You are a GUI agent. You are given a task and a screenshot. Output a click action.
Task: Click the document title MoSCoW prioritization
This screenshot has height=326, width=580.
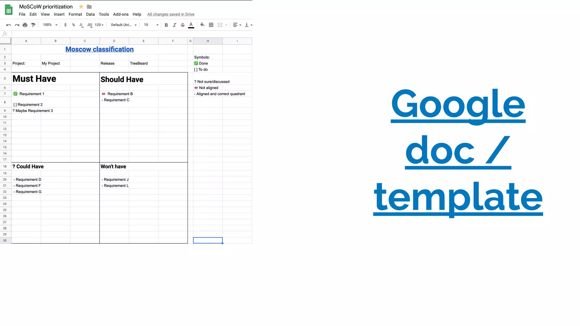tap(46, 7)
